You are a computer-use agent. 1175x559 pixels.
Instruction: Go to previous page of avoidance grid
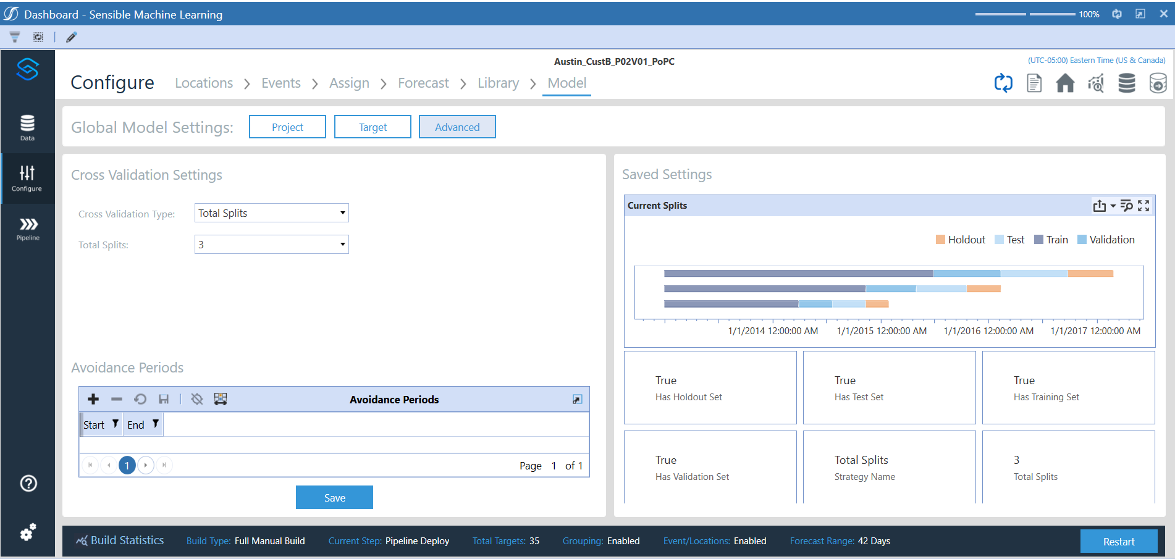coord(109,465)
